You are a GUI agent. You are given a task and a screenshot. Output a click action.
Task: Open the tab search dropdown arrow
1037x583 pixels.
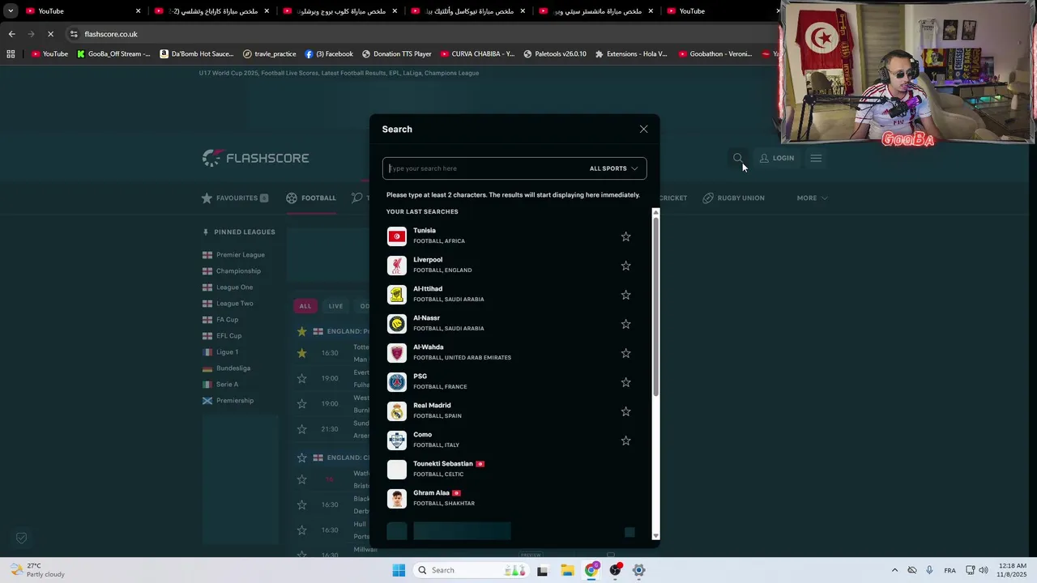pyautogui.click(x=11, y=11)
